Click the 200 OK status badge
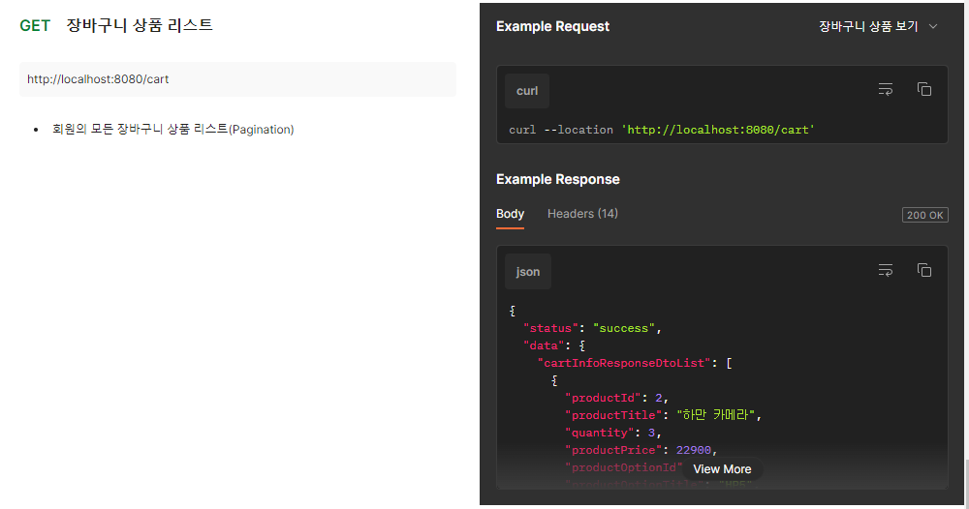 [x=925, y=216]
